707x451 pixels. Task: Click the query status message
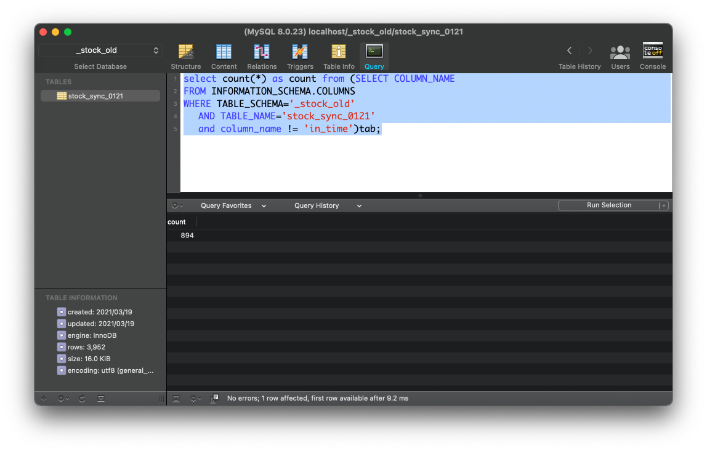coord(318,398)
